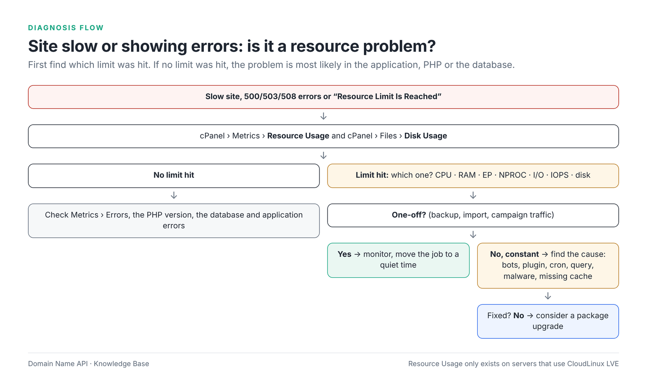Select the title 'Site slow or showing errors' heading

tap(232, 46)
